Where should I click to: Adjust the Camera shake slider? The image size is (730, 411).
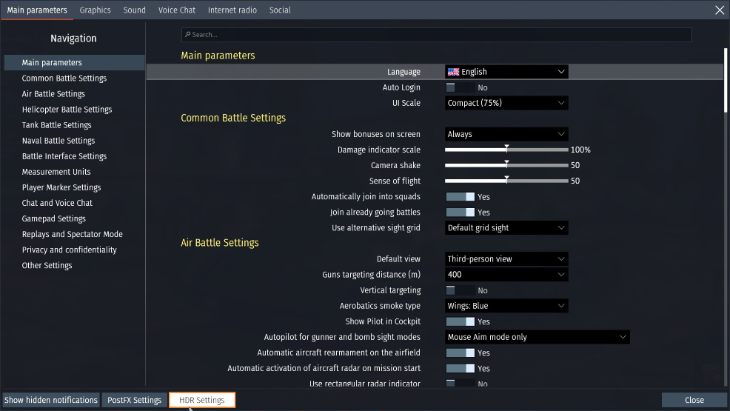[506, 165]
